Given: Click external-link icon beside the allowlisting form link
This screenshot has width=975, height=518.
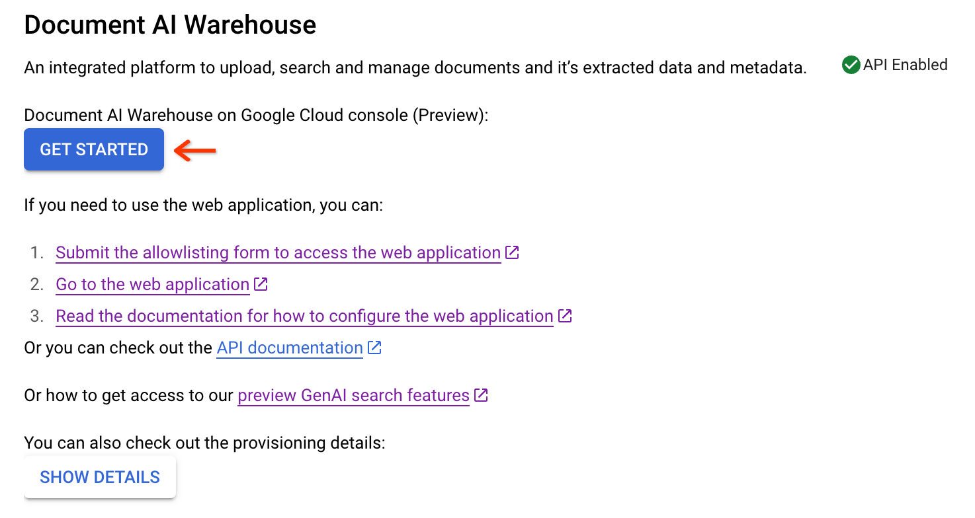Looking at the screenshot, I should pyautogui.click(x=512, y=252).
